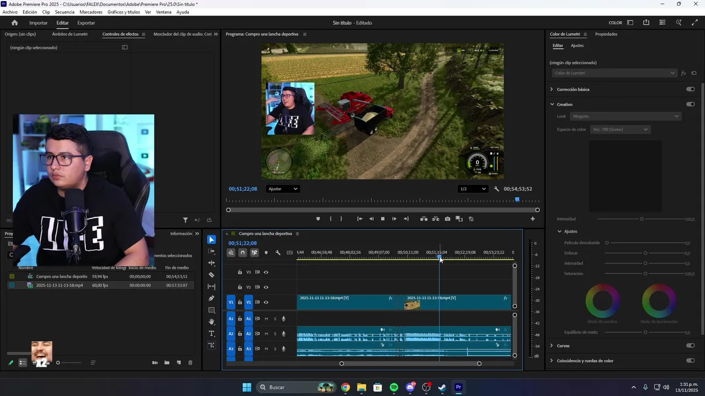Mute audio track A2
Image resolution: width=705 pixels, height=396 pixels.
pyautogui.click(x=266, y=334)
